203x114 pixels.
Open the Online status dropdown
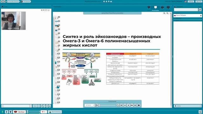click(187, 106)
